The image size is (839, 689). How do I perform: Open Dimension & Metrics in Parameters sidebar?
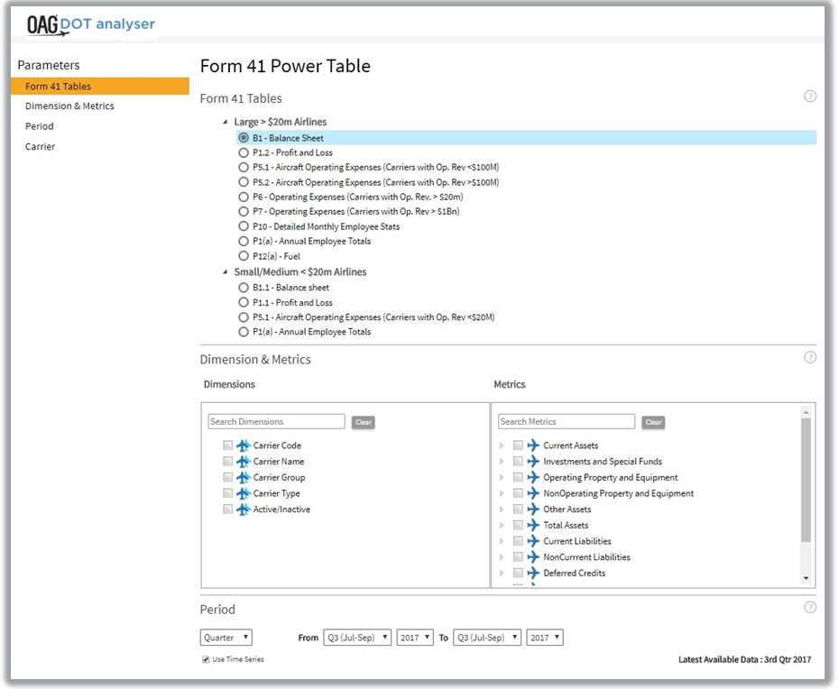click(x=69, y=106)
